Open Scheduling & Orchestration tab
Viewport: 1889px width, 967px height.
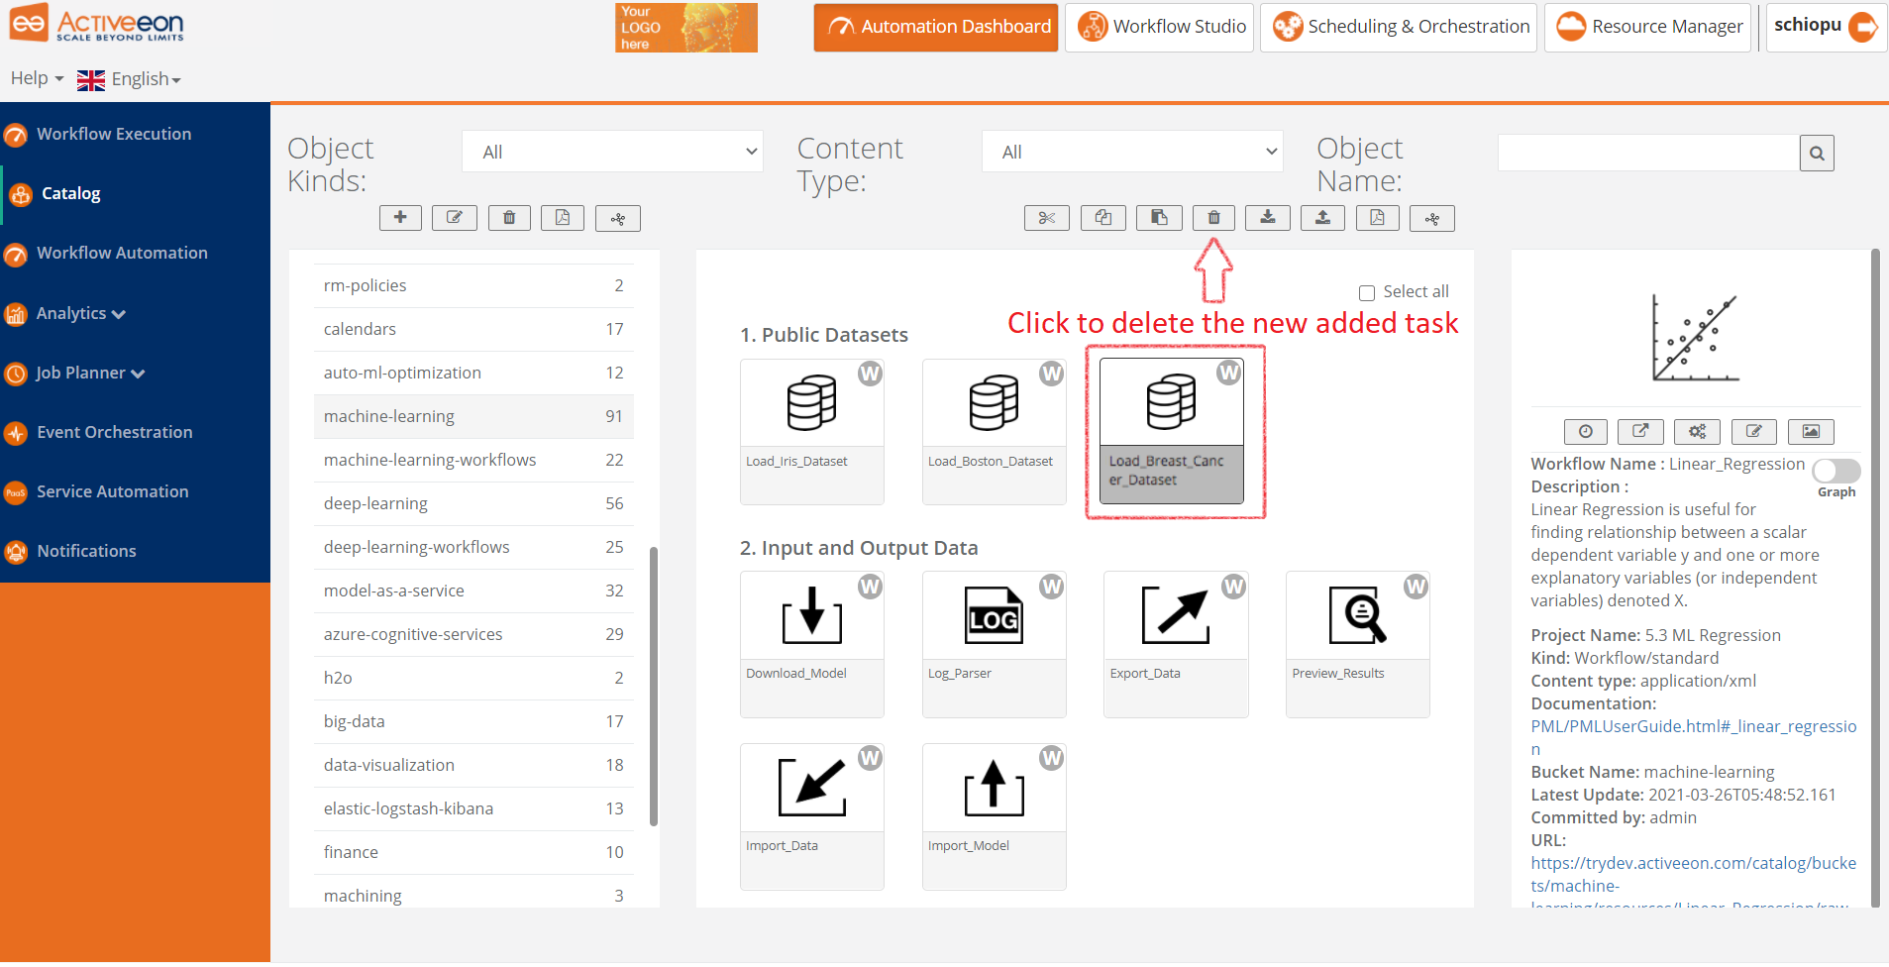[x=1399, y=27]
